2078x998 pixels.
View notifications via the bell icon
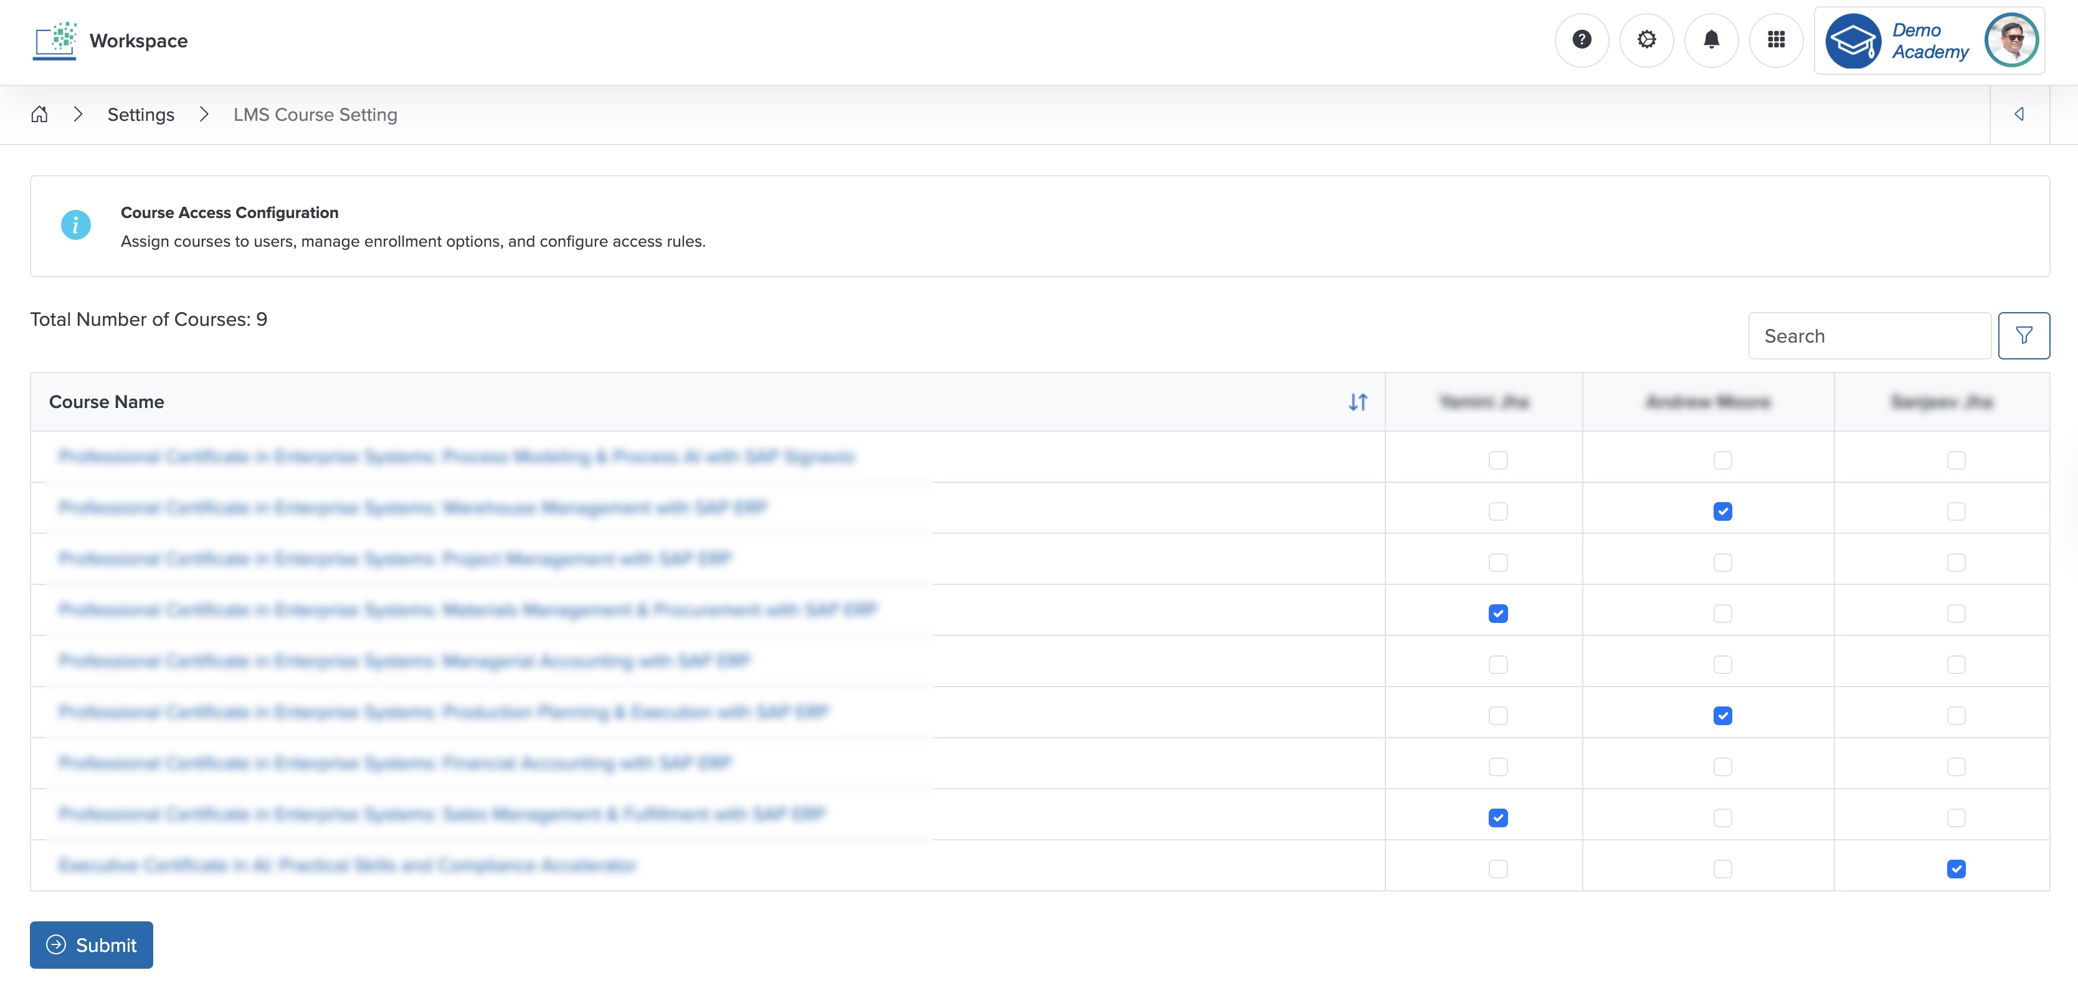(1712, 40)
